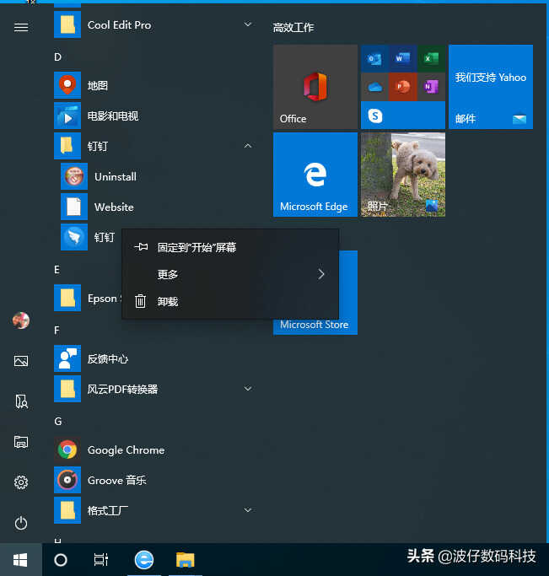Open File Explorer on the taskbar
Image resolution: width=549 pixels, height=576 pixels.
click(x=185, y=560)
